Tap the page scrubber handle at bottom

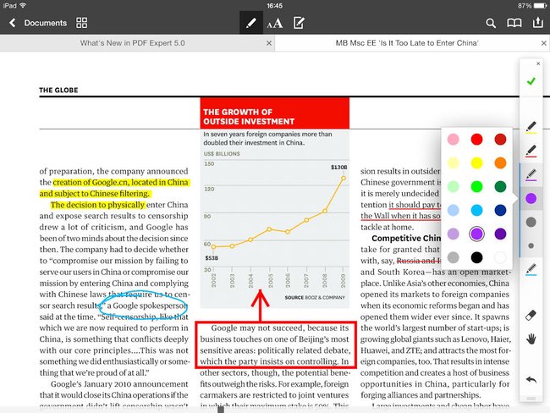point(221,410)
